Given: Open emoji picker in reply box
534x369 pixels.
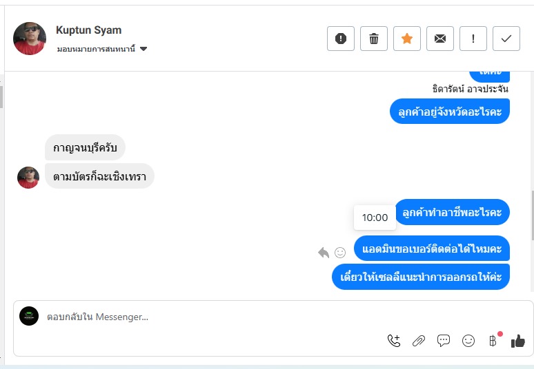Looking at the screenshot, I should click(x=468, y=340).
